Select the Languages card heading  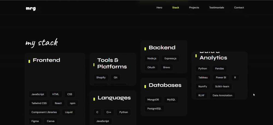tap(114, 98)
